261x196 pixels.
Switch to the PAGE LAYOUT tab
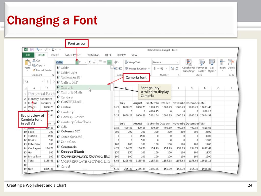tap(73, 55)
